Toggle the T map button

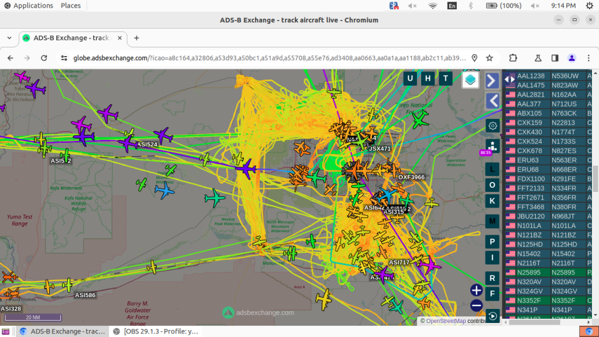click(445, 79)
